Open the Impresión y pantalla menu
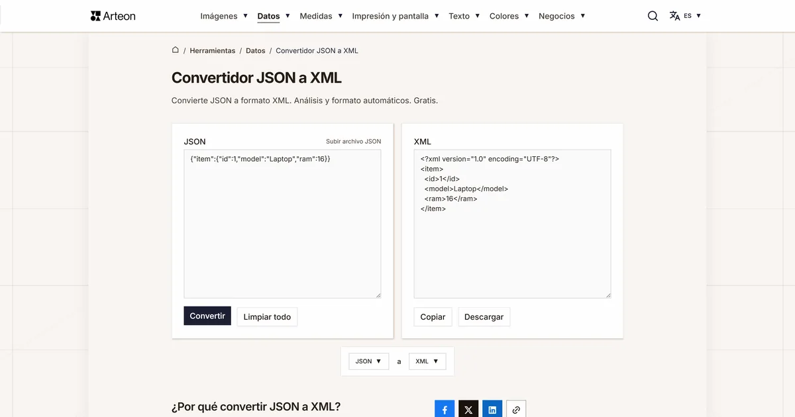 (x=390, y=16)
